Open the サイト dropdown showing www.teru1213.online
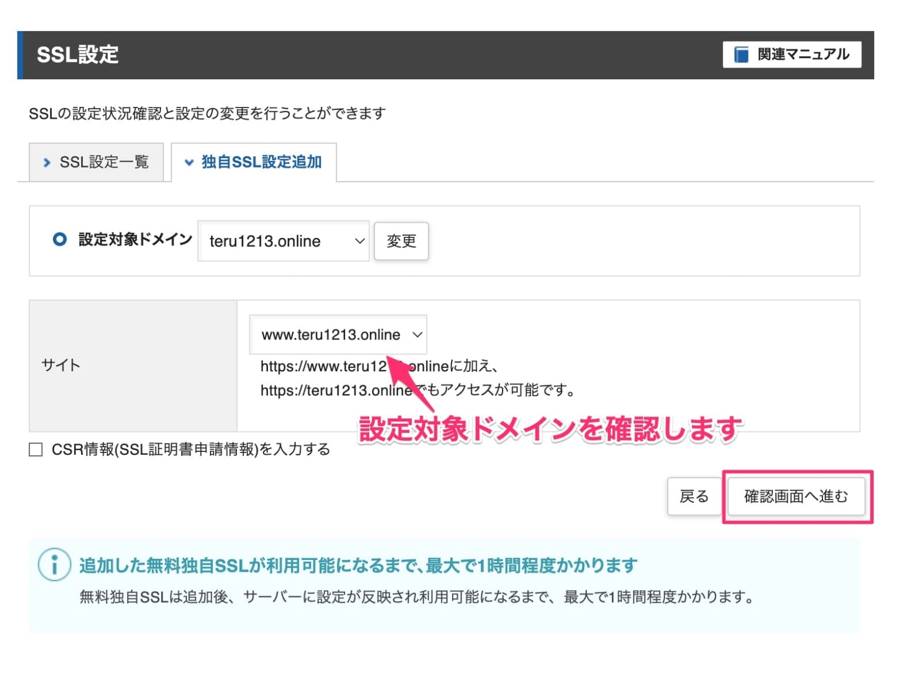 click(x=337, y=334)
